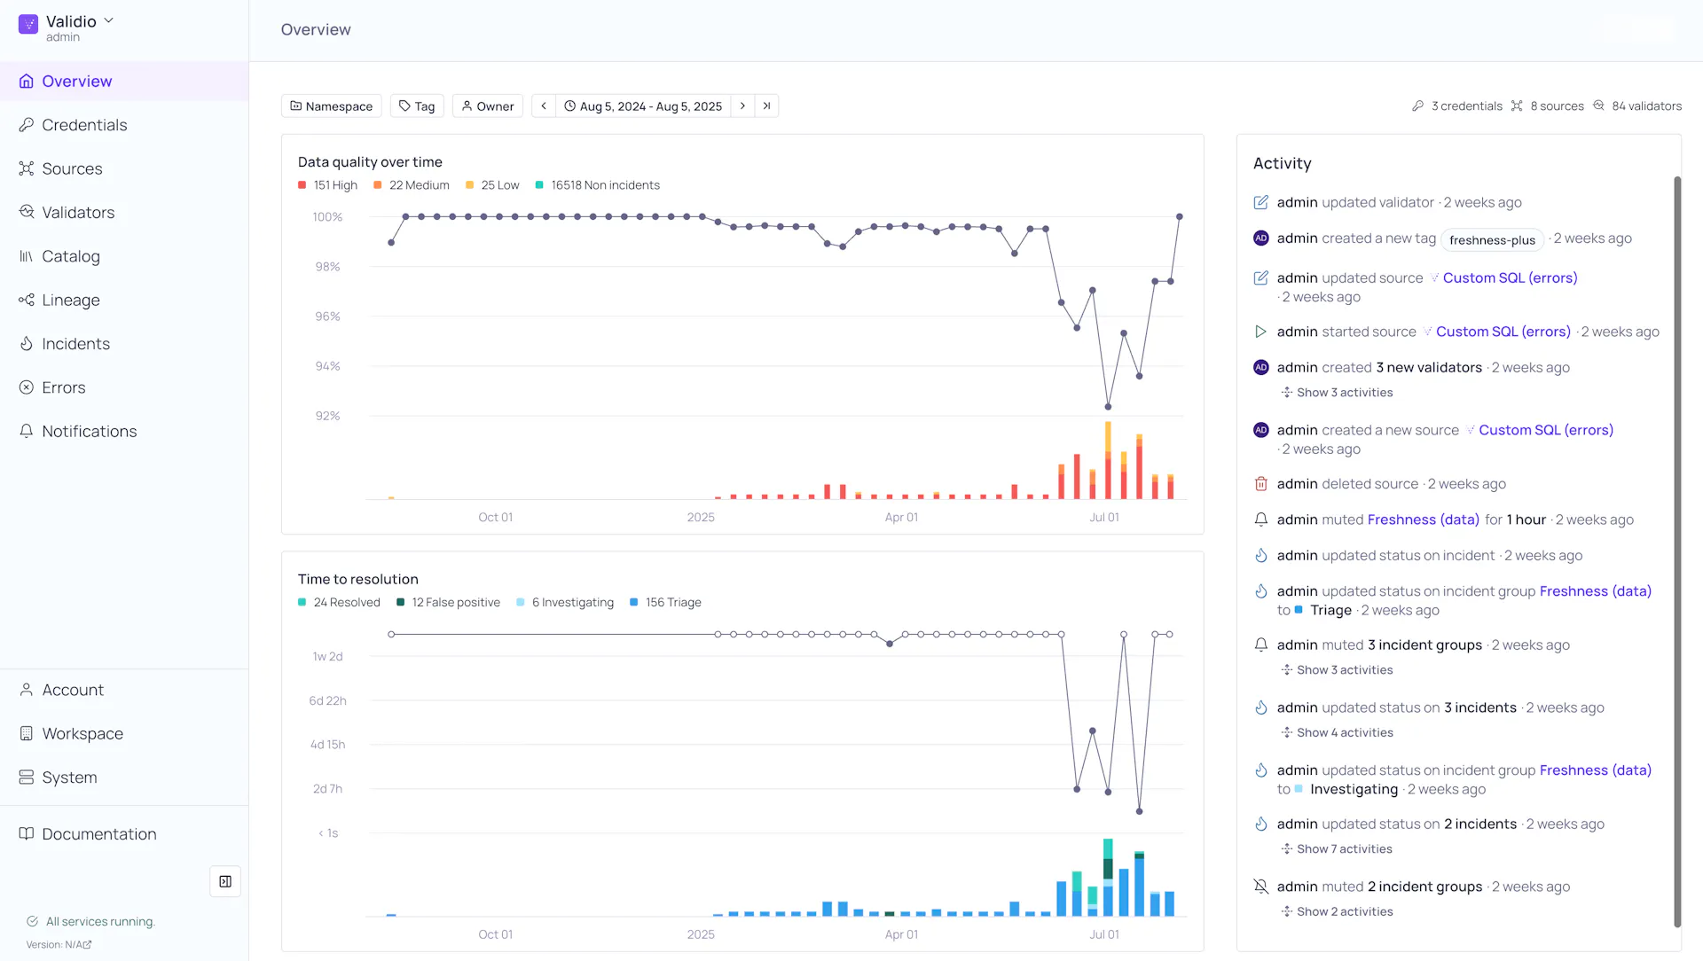The width and height of the screenshot is (1703, 961).
Task: Toggle the 16518 Non incidents legend series
Action: click(598, 185)
